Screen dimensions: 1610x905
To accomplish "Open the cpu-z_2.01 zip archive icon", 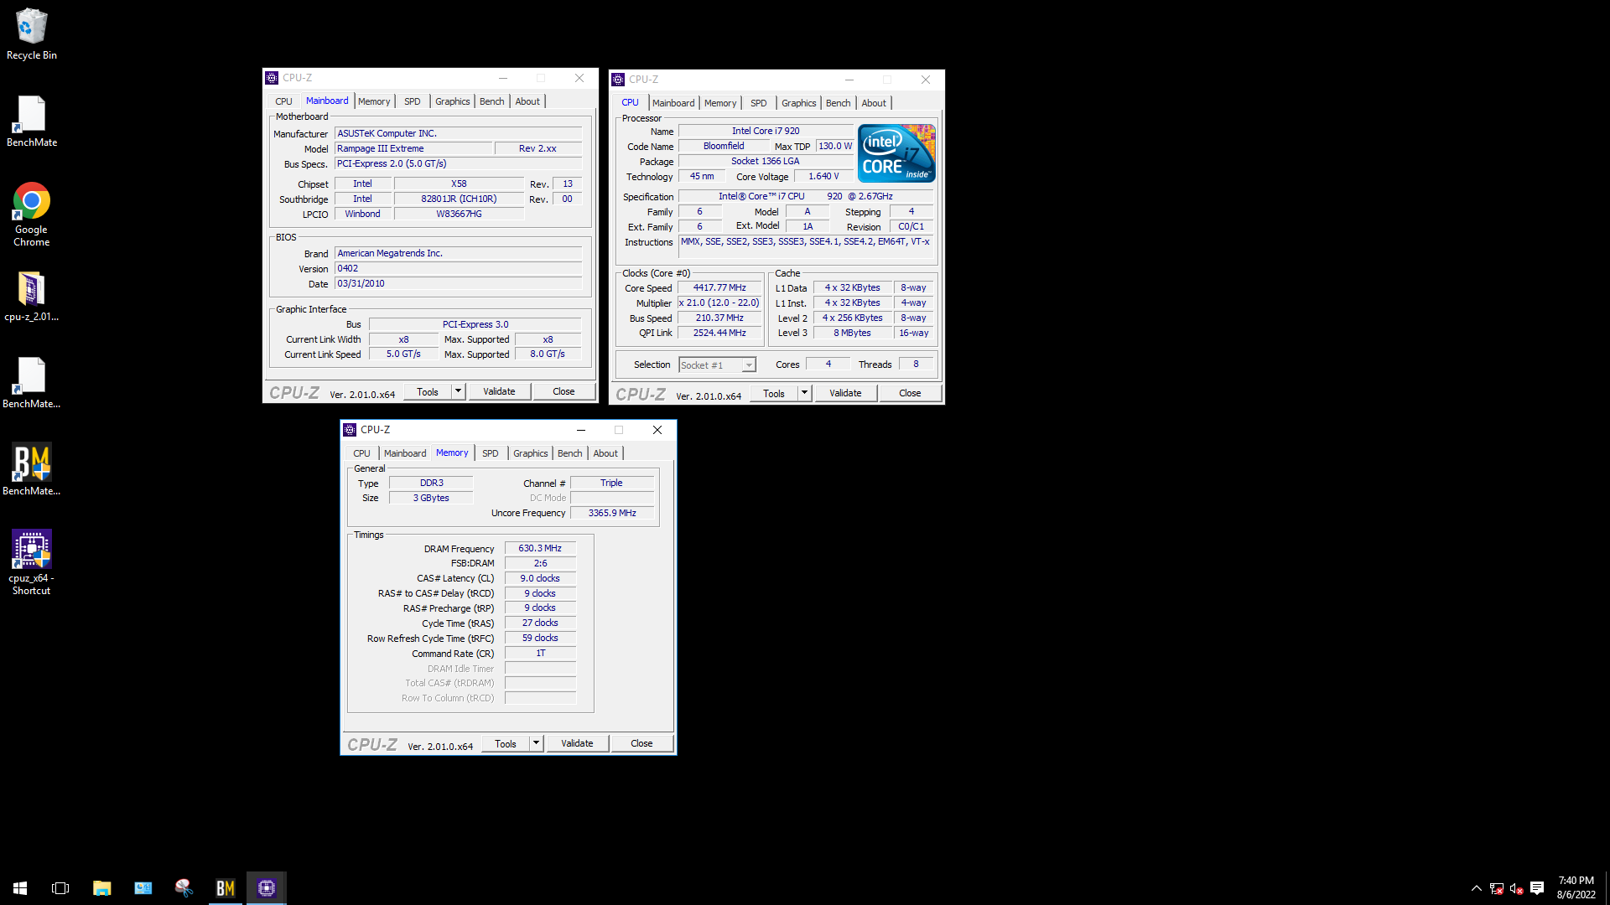I will [x=31, y=297].
